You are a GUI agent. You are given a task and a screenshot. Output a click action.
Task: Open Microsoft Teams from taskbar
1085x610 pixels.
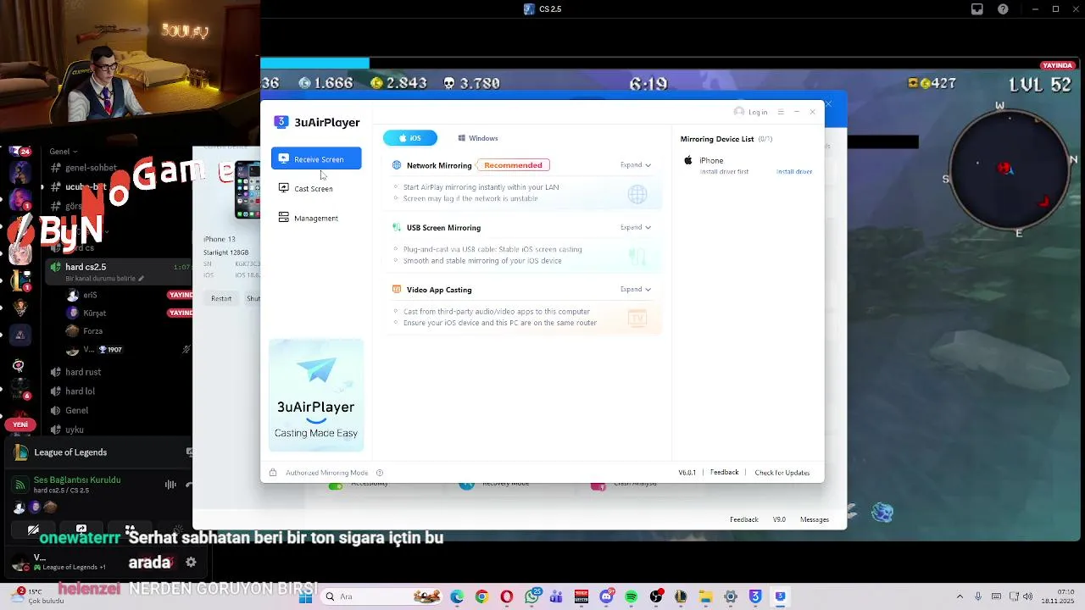point(556,596)
